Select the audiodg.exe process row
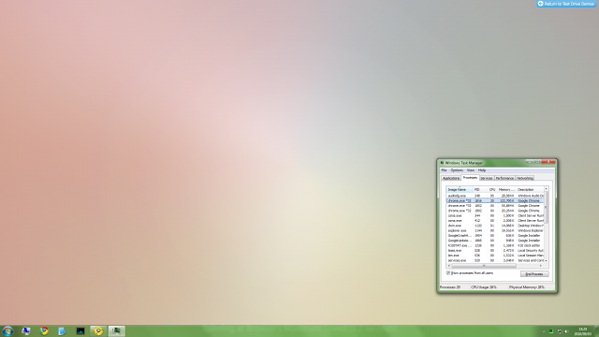 [495, 196]
